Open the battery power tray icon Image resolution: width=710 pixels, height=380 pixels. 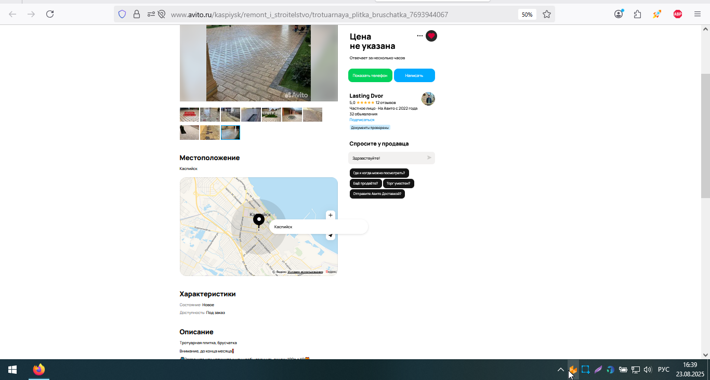(623, 370)
